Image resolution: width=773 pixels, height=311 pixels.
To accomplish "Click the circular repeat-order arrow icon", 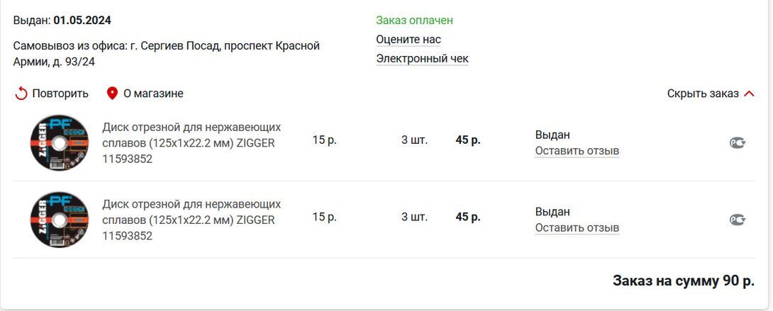I will pyautogui.click(x=21, y=94).
